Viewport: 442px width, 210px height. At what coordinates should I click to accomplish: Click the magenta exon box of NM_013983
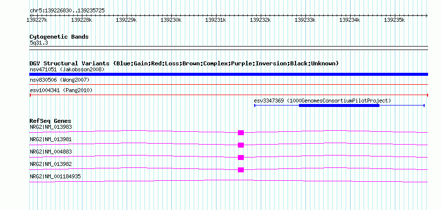tap(241, 133)
